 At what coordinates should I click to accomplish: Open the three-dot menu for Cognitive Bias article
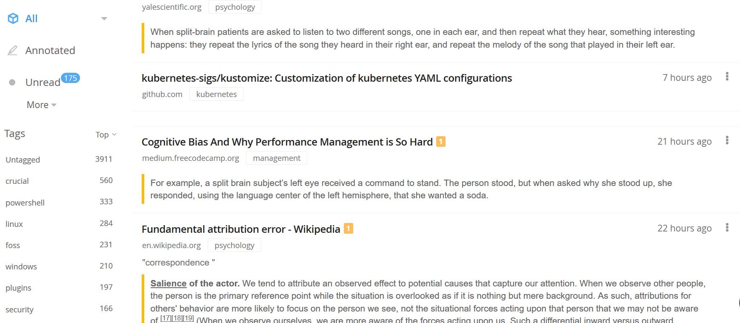click(727, 140)
